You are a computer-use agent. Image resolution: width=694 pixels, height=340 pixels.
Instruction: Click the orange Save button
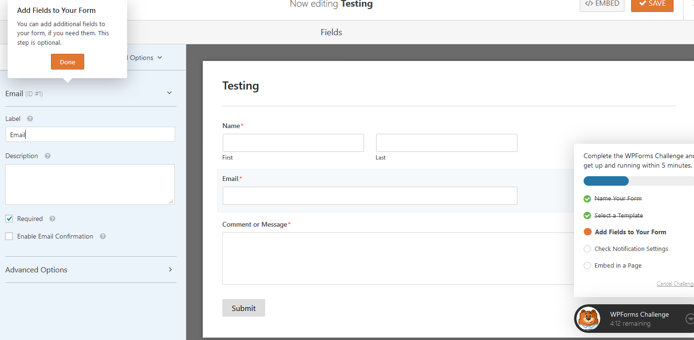tap(652, 4)
